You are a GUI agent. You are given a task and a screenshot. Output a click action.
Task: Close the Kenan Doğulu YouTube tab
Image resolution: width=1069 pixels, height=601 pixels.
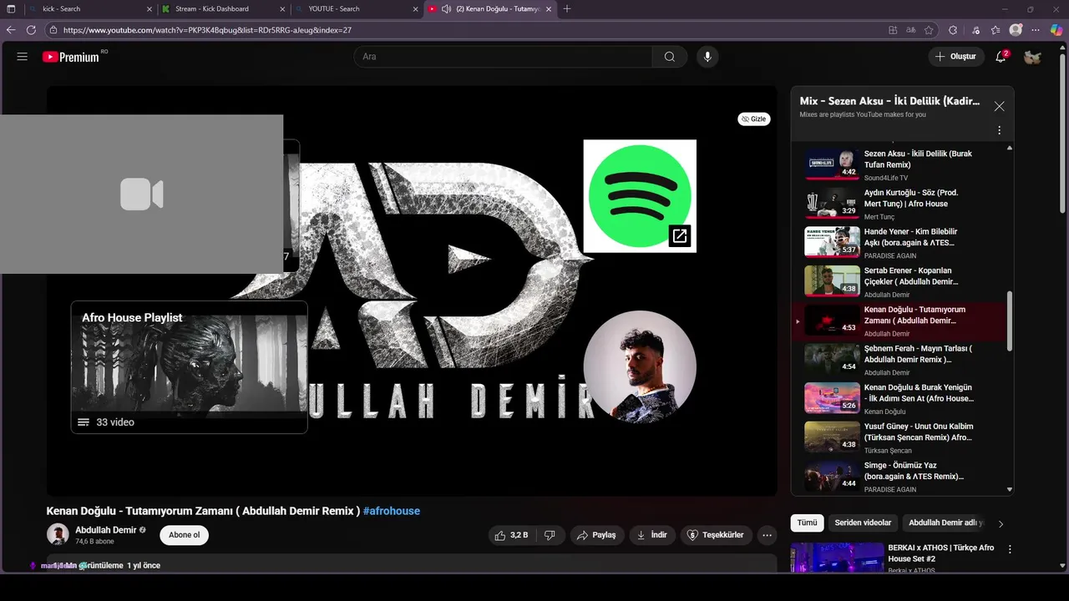tap(549, 9)
